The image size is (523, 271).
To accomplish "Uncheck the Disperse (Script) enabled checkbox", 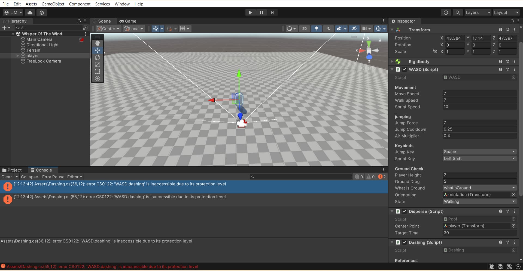I will pyautogui.click(x=404, y=211).
